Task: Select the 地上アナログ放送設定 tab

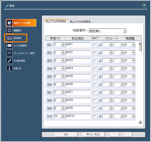Action: pos(56,21)
